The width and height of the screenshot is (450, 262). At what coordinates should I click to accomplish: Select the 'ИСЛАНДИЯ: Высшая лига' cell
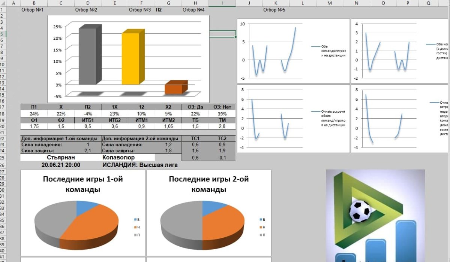140,165
